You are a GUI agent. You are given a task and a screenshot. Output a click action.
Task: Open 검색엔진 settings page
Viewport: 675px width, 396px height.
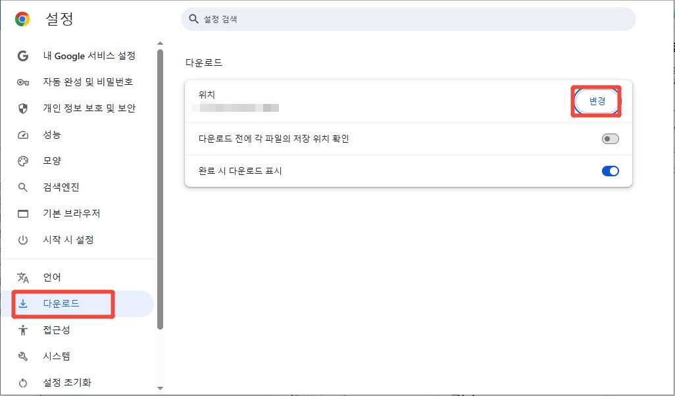[x=61, y=187]
